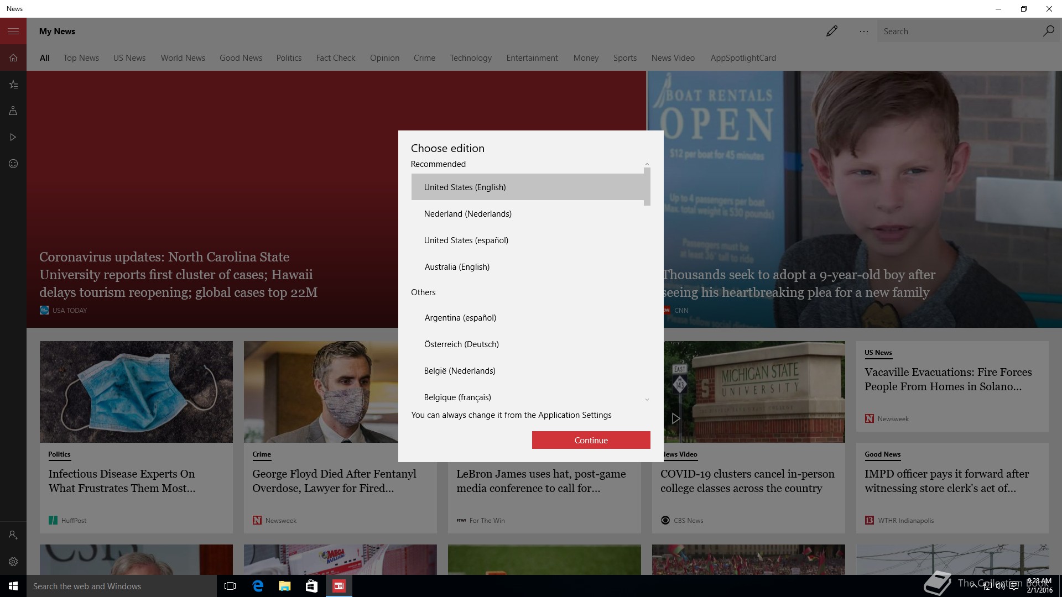Screen dimensions: 1062x597
Task: Open the three-dot more options menu
Action: tap(863, 32)
